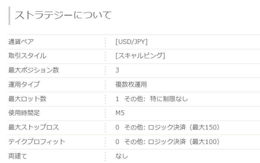Click the ロジック決済（最大100） take profit text
The height and width of the screenshot is (163, 260).
184,141
